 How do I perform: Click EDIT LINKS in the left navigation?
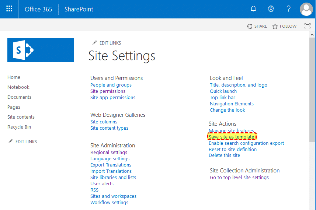[22, 142]
